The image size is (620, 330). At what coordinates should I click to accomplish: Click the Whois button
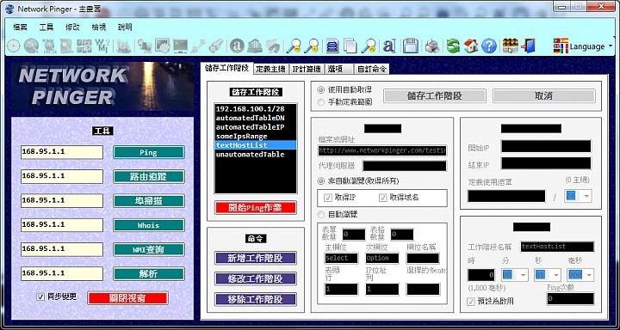tap(149, 225)
